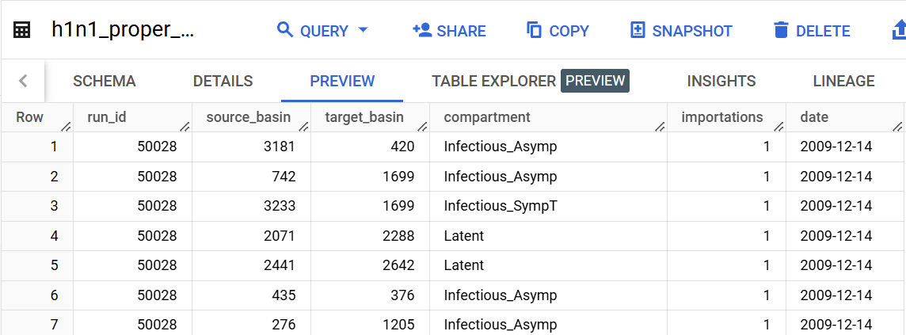The image size is (906, 335).
Task: Click the Copy table icon
Action: click(535, 31)
